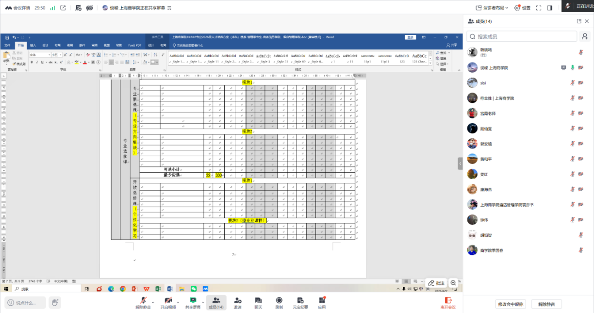Click the 录制 record icon
This screenshot has height=313, width=594.
(x=279, y=303)
